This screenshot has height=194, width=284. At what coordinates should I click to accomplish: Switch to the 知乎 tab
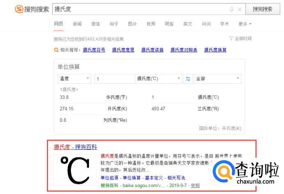click(x=114, y=24)
